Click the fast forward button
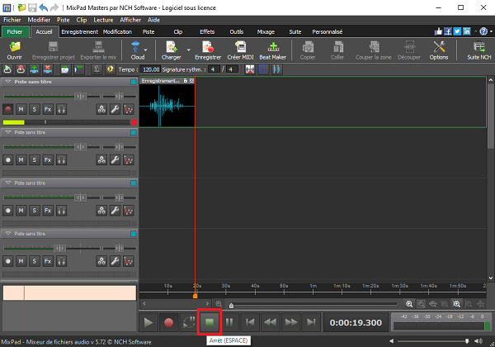 (x=290, y=322)
